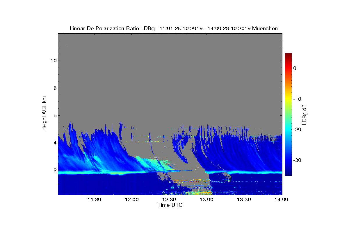Click the colorbar tick label -30
The width and height of the screenshot is (349, 232).
(x=297, y=160)
